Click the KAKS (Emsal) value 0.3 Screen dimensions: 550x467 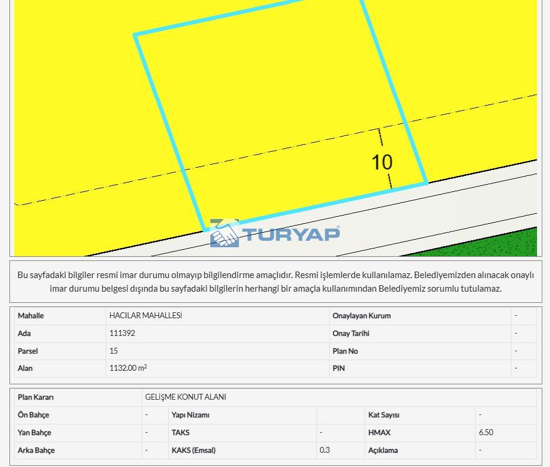325,450
